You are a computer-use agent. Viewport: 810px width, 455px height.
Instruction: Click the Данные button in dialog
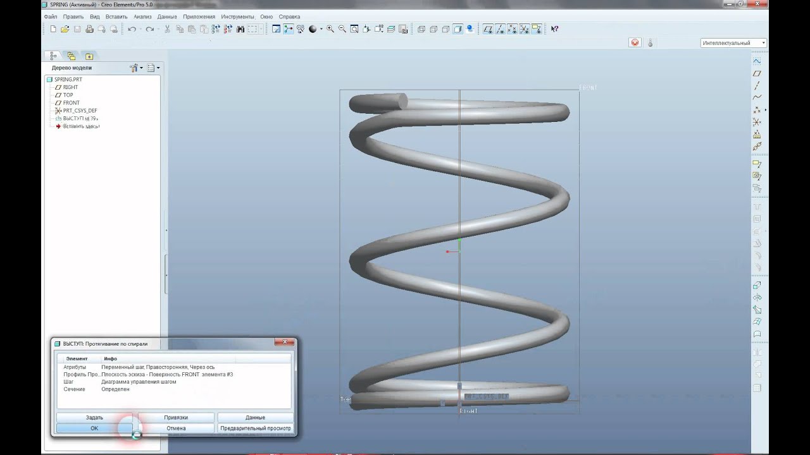255,417
